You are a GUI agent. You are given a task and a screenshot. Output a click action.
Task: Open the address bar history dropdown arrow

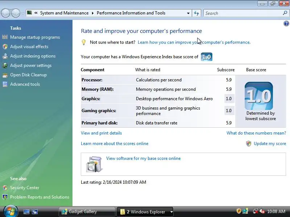188,13
